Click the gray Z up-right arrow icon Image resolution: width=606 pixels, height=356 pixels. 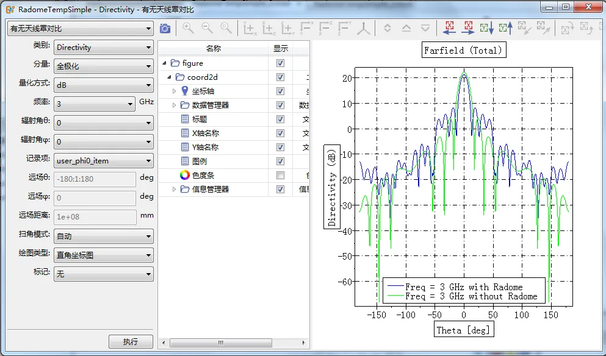pos(543,28)
